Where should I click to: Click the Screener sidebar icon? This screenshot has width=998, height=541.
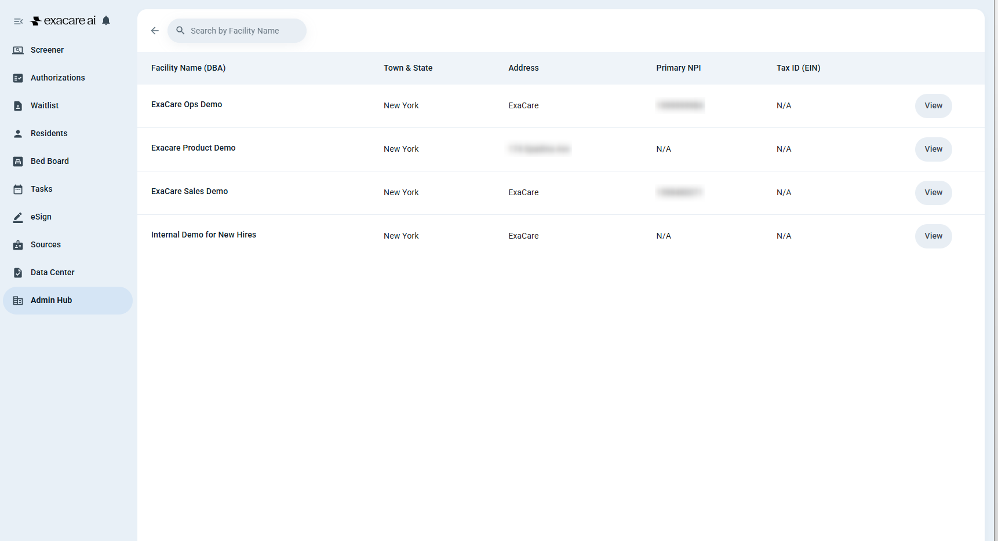click(18, 50)
